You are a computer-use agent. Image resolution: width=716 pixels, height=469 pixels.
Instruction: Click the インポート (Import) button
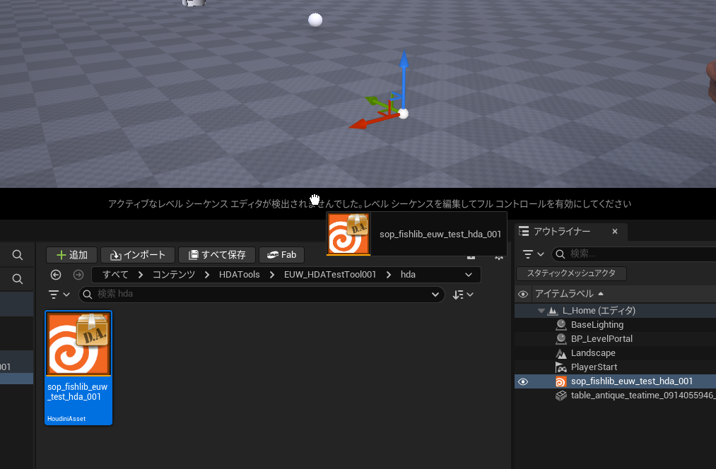click(x=137, y=254)
